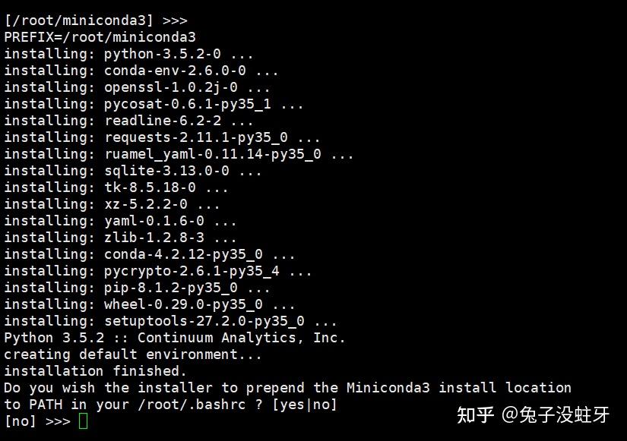
Task: Click the python-3.5.2-0 package line
Action: pos(128,55)
